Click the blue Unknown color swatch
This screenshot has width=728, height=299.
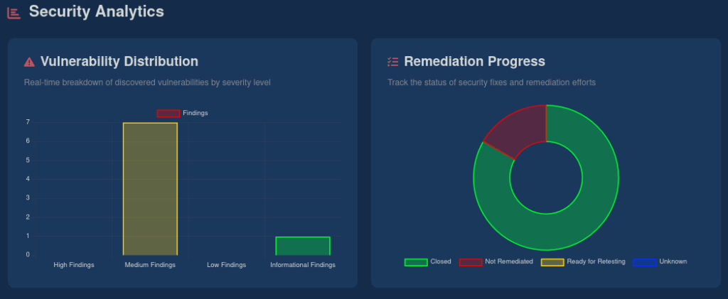(x=644, y=262)
